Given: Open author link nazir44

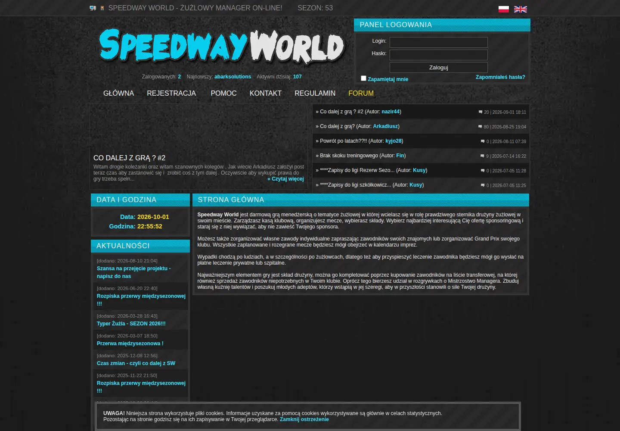Looking at the screenshot, I should pyautogui.click(x=391, y=112).
